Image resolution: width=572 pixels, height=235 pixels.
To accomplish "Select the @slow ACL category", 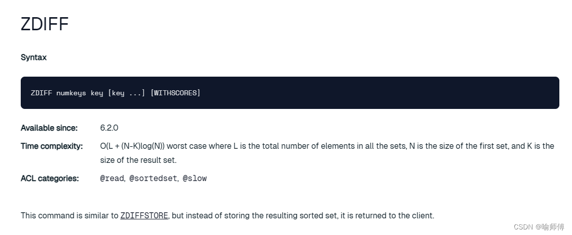I will pyautogui.click(x=195, y=178).
